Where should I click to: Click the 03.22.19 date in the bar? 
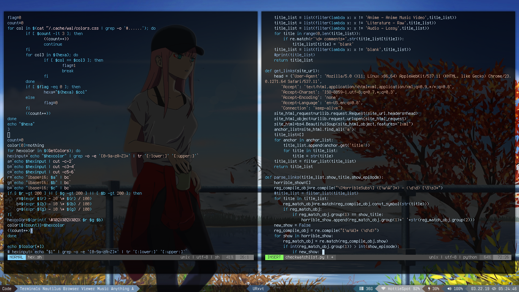point(480,289)
